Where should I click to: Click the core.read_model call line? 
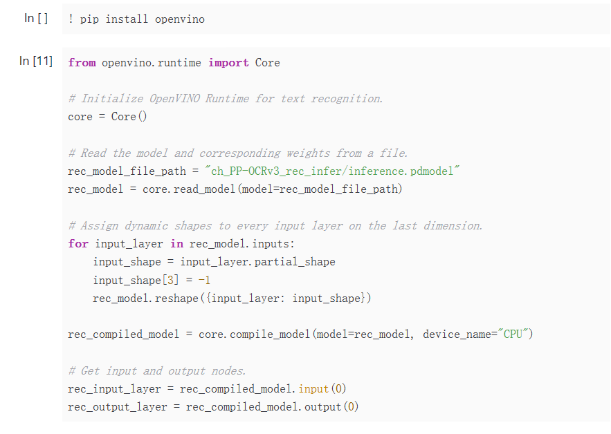coord(235,189)
